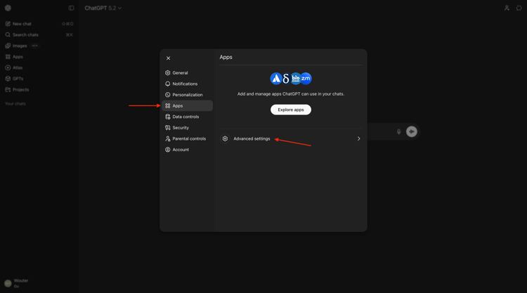527x293 pixels.
Task: Click the Zoom 'zm' app icon
Action: point(306,79)
